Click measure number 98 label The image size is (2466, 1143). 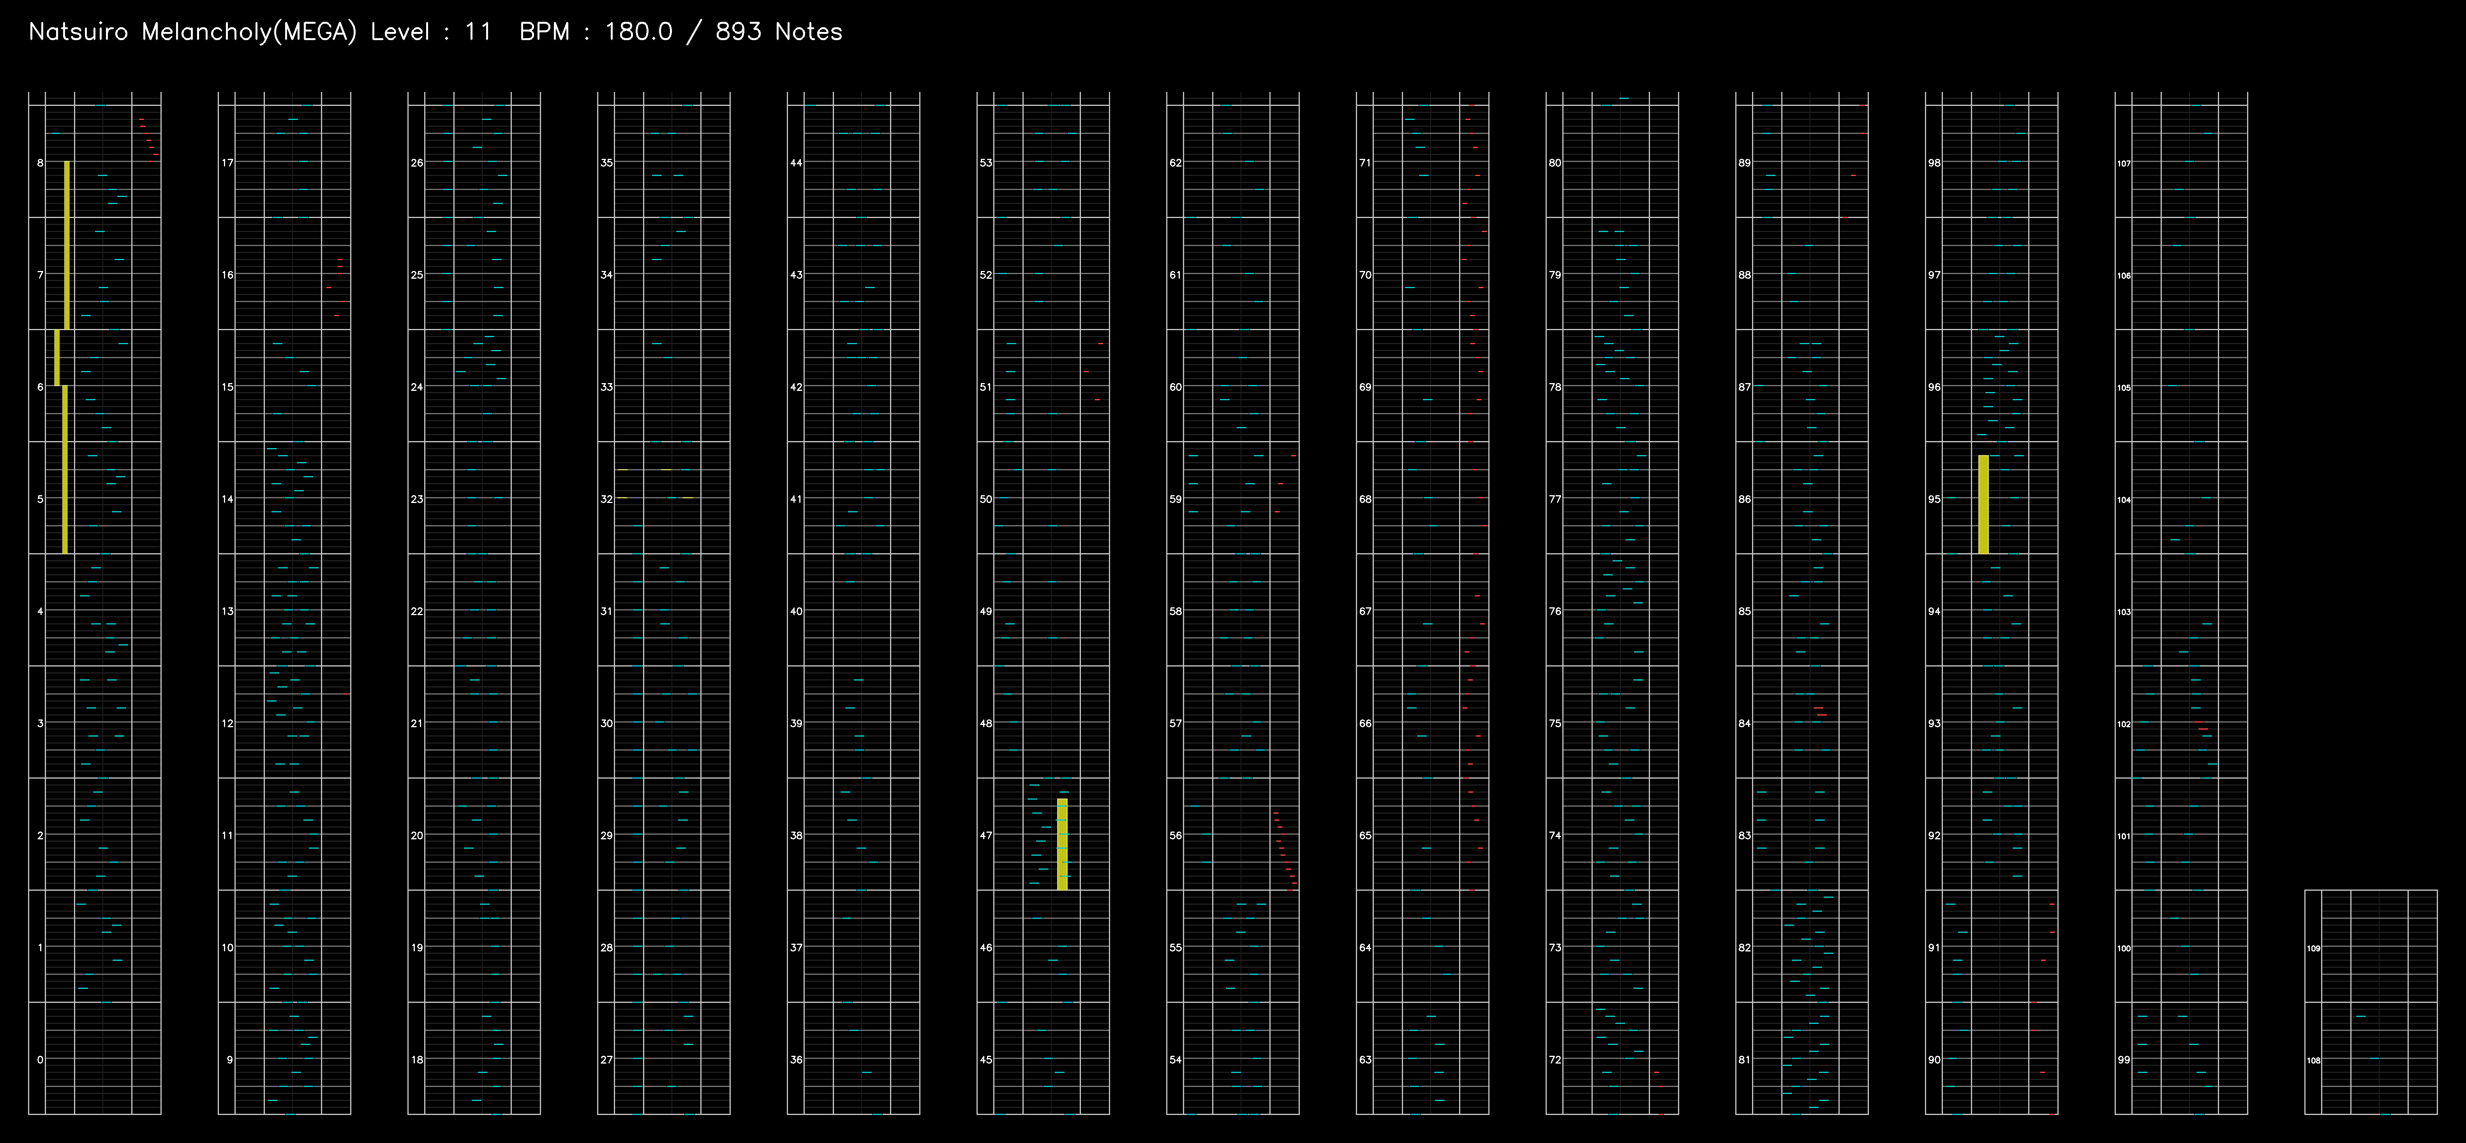click(1935, 163)
